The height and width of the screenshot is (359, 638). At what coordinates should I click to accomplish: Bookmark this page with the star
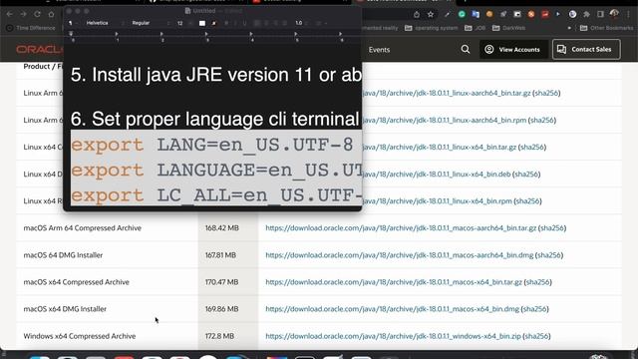point(431,15)
